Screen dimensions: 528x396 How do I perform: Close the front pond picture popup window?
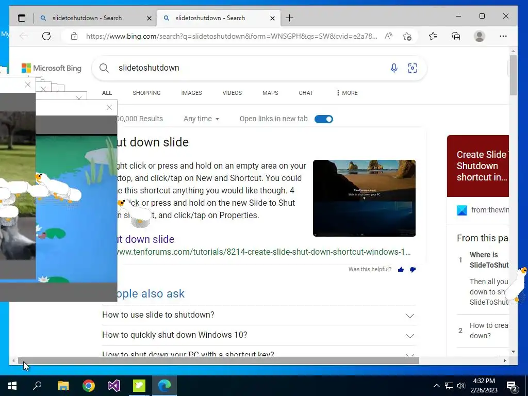click(x=109, y=107)
